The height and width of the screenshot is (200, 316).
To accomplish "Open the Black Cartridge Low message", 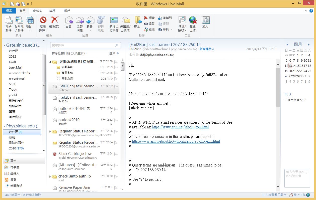I will [84, 155].
